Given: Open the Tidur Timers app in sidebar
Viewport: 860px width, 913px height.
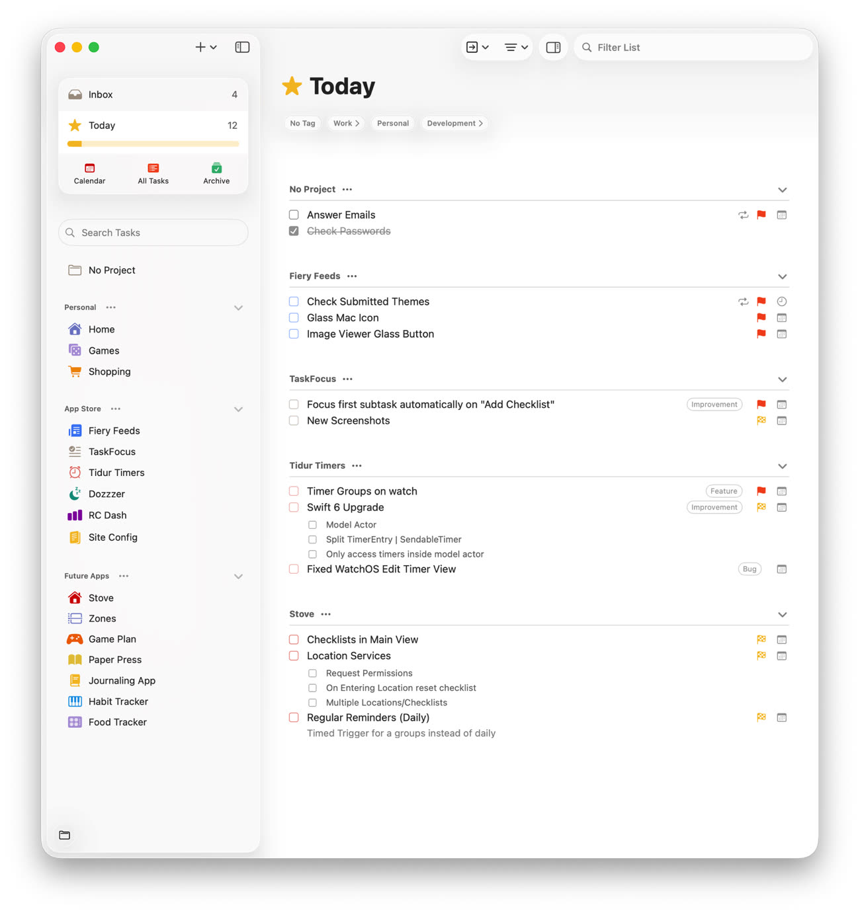Looking at the screenshot, I should [116, 472].
